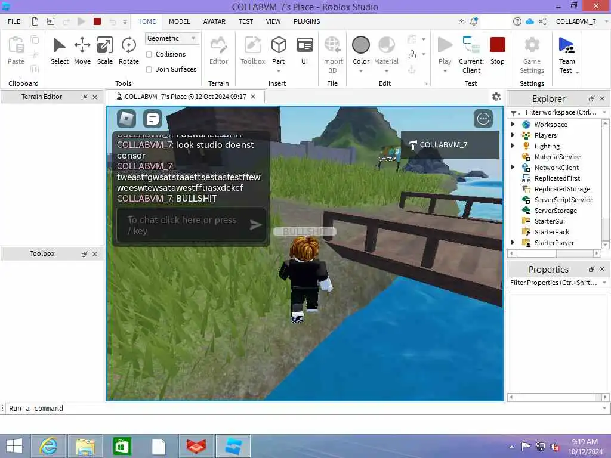Open the Part dropdown arrow

279,71
